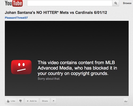
Task: Open the Browse menu item
Action: pyautogui.click(x=127, y=3)
